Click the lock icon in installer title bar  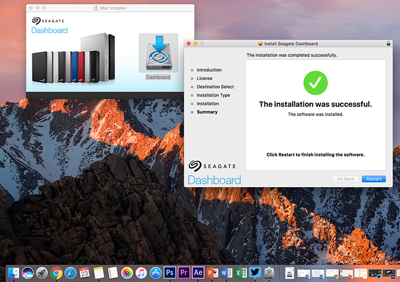(388, 44)
